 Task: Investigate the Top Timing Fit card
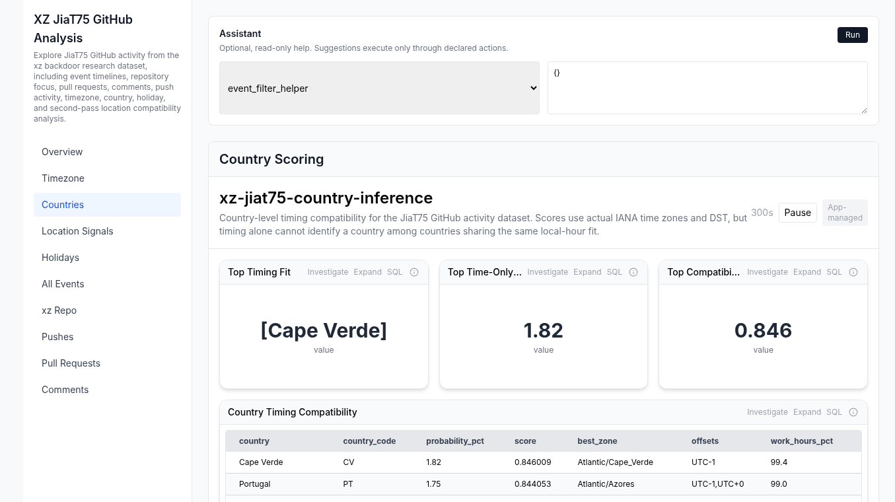pyautogui.click(x=328, y=272)
